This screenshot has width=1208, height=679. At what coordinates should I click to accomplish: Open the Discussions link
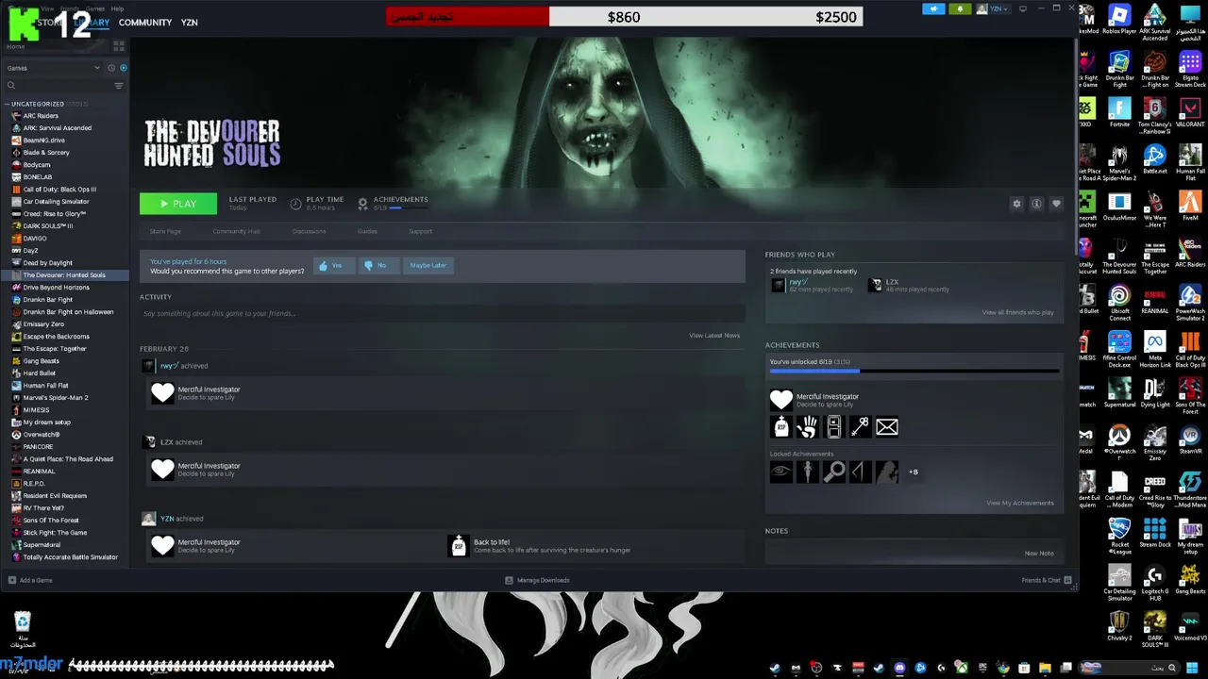(309, 231)
